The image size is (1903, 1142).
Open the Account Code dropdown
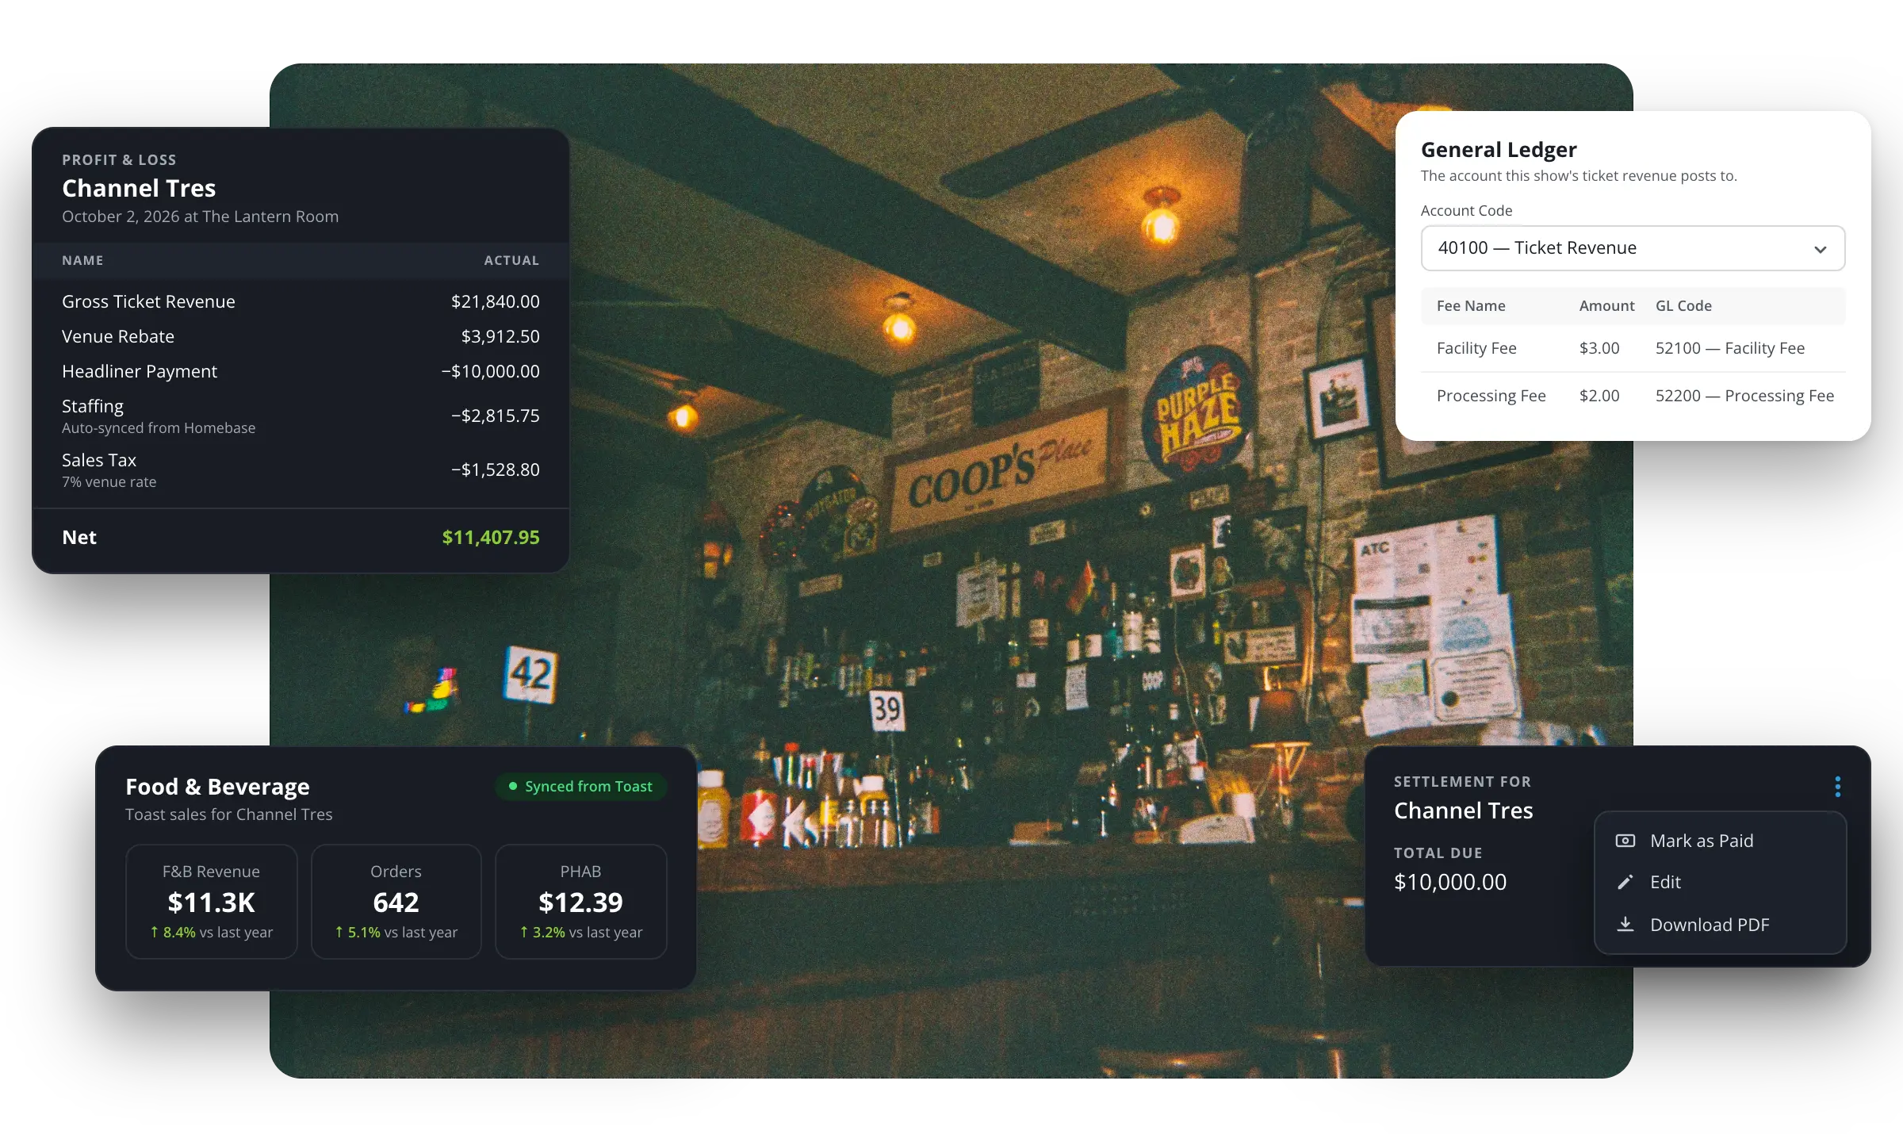click(x=1633, y=248)
